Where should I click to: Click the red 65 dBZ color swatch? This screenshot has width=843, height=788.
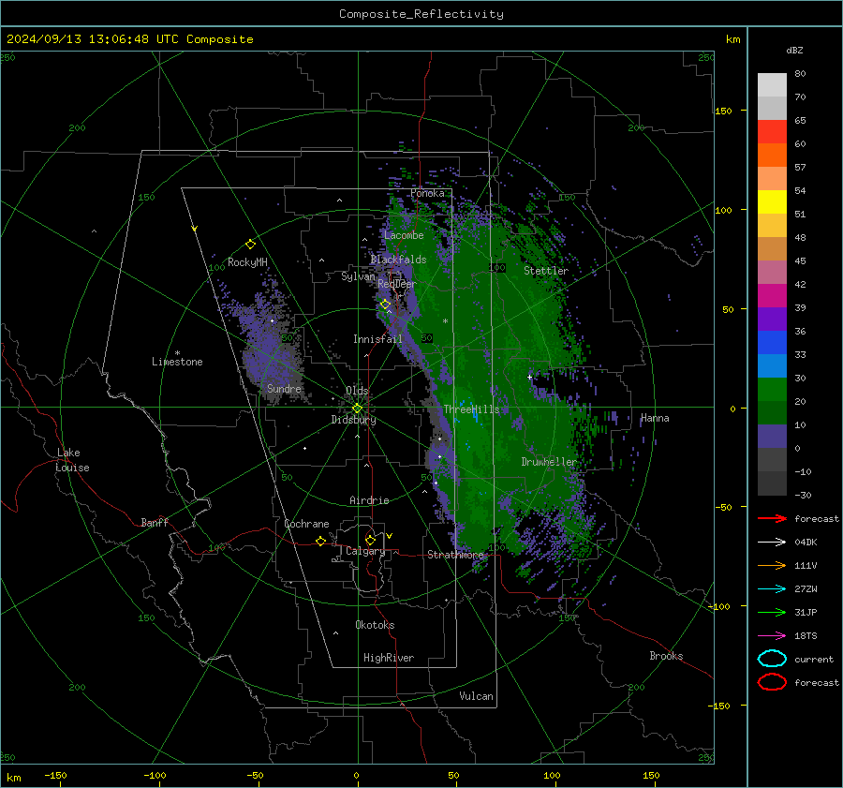772,132
